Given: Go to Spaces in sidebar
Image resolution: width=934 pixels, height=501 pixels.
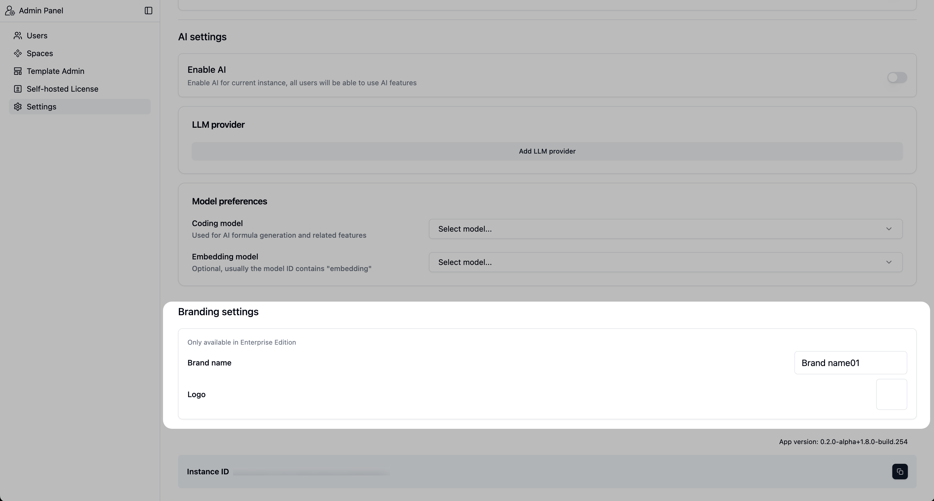Looking at the screenshot, I should [x=40, y=53].
